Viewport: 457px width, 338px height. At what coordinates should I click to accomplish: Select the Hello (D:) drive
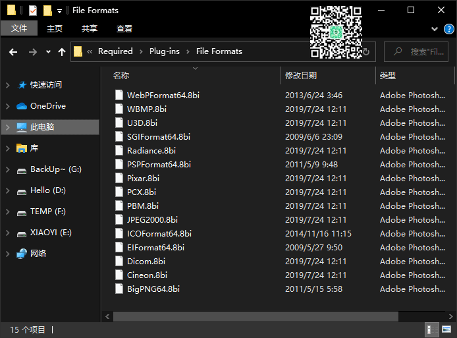[x=48, y=190]
